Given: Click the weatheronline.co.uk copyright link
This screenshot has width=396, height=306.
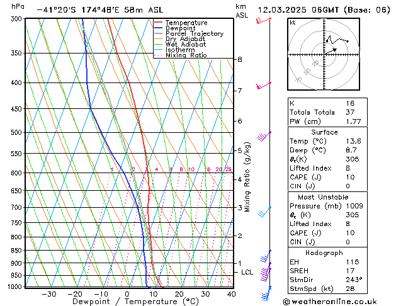Looking at the screenshot, I should [x=330, y=302].
